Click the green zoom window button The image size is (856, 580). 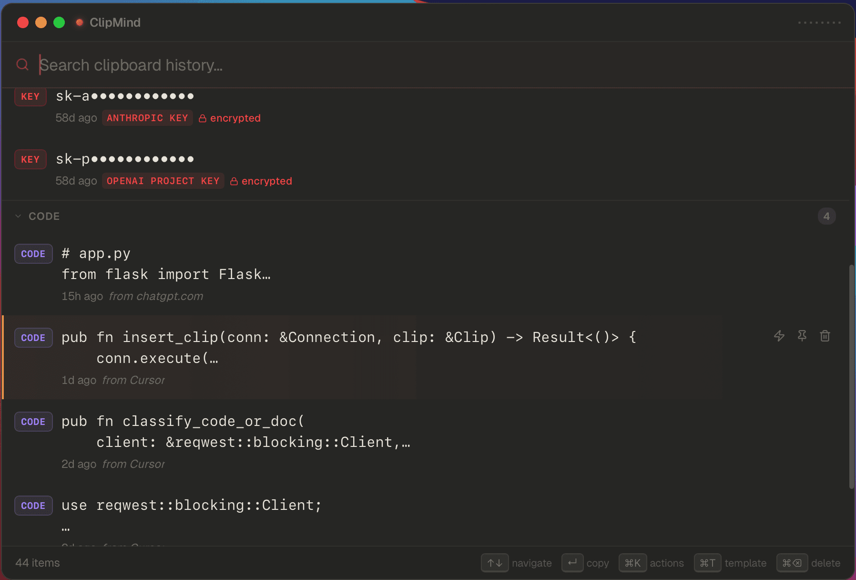tap(59, 22)
